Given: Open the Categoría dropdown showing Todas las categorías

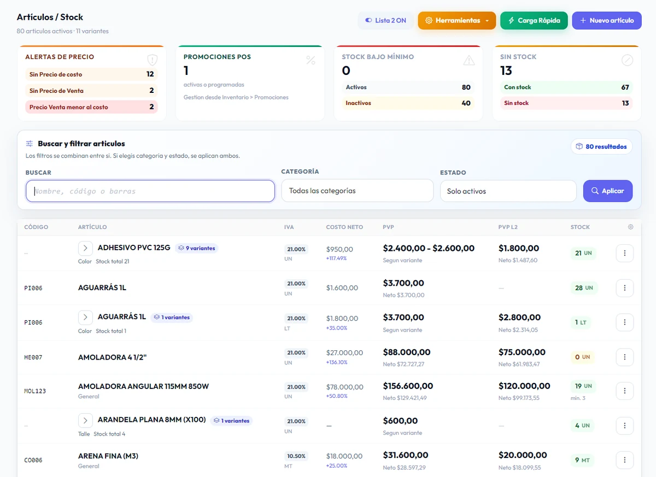Looking at the screenshot, I should coord(358,191).
